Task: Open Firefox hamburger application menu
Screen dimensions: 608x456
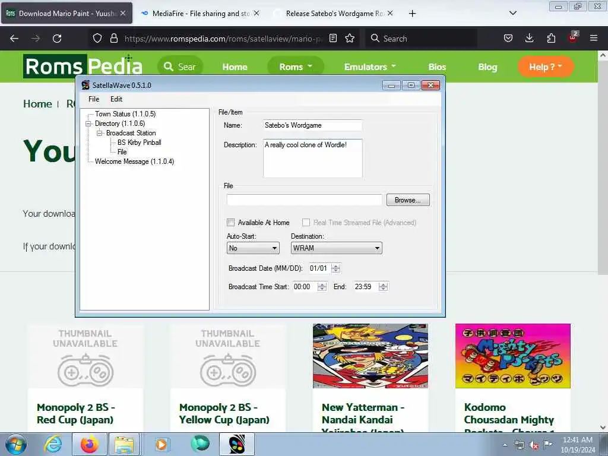Action: (594, 38)
